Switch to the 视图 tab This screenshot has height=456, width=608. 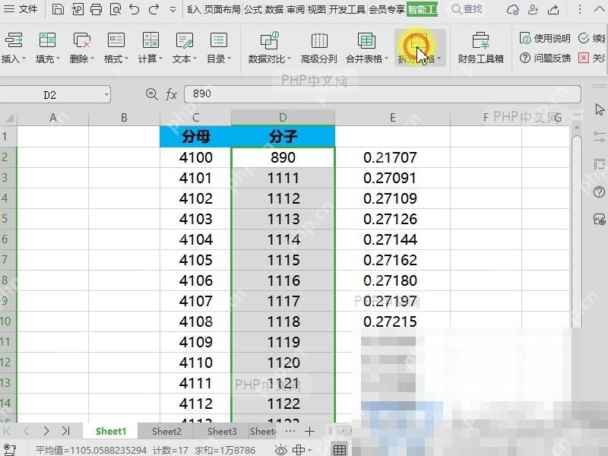point(317,9)
